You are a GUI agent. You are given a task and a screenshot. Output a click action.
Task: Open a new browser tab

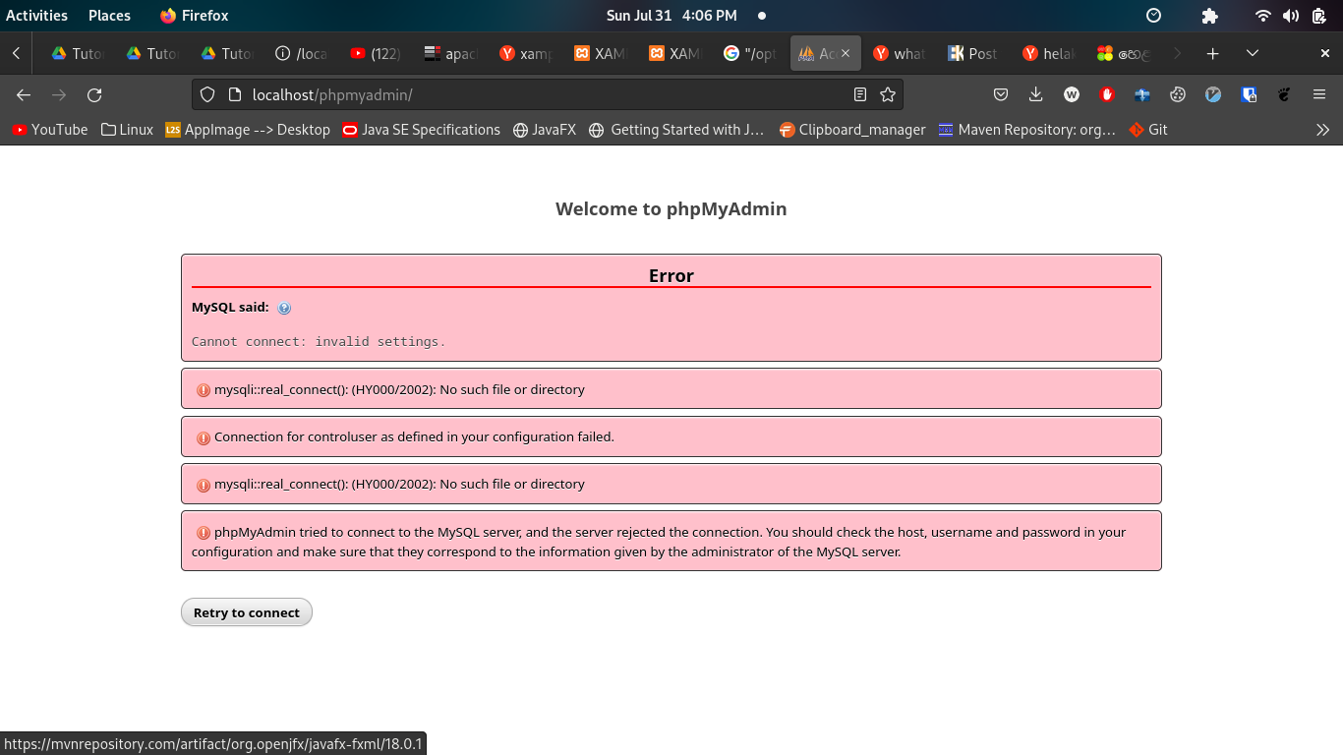click(1213, 53)
